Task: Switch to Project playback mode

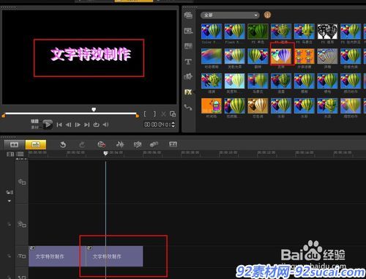Action: pyautogui.click(x=34, y=121)
